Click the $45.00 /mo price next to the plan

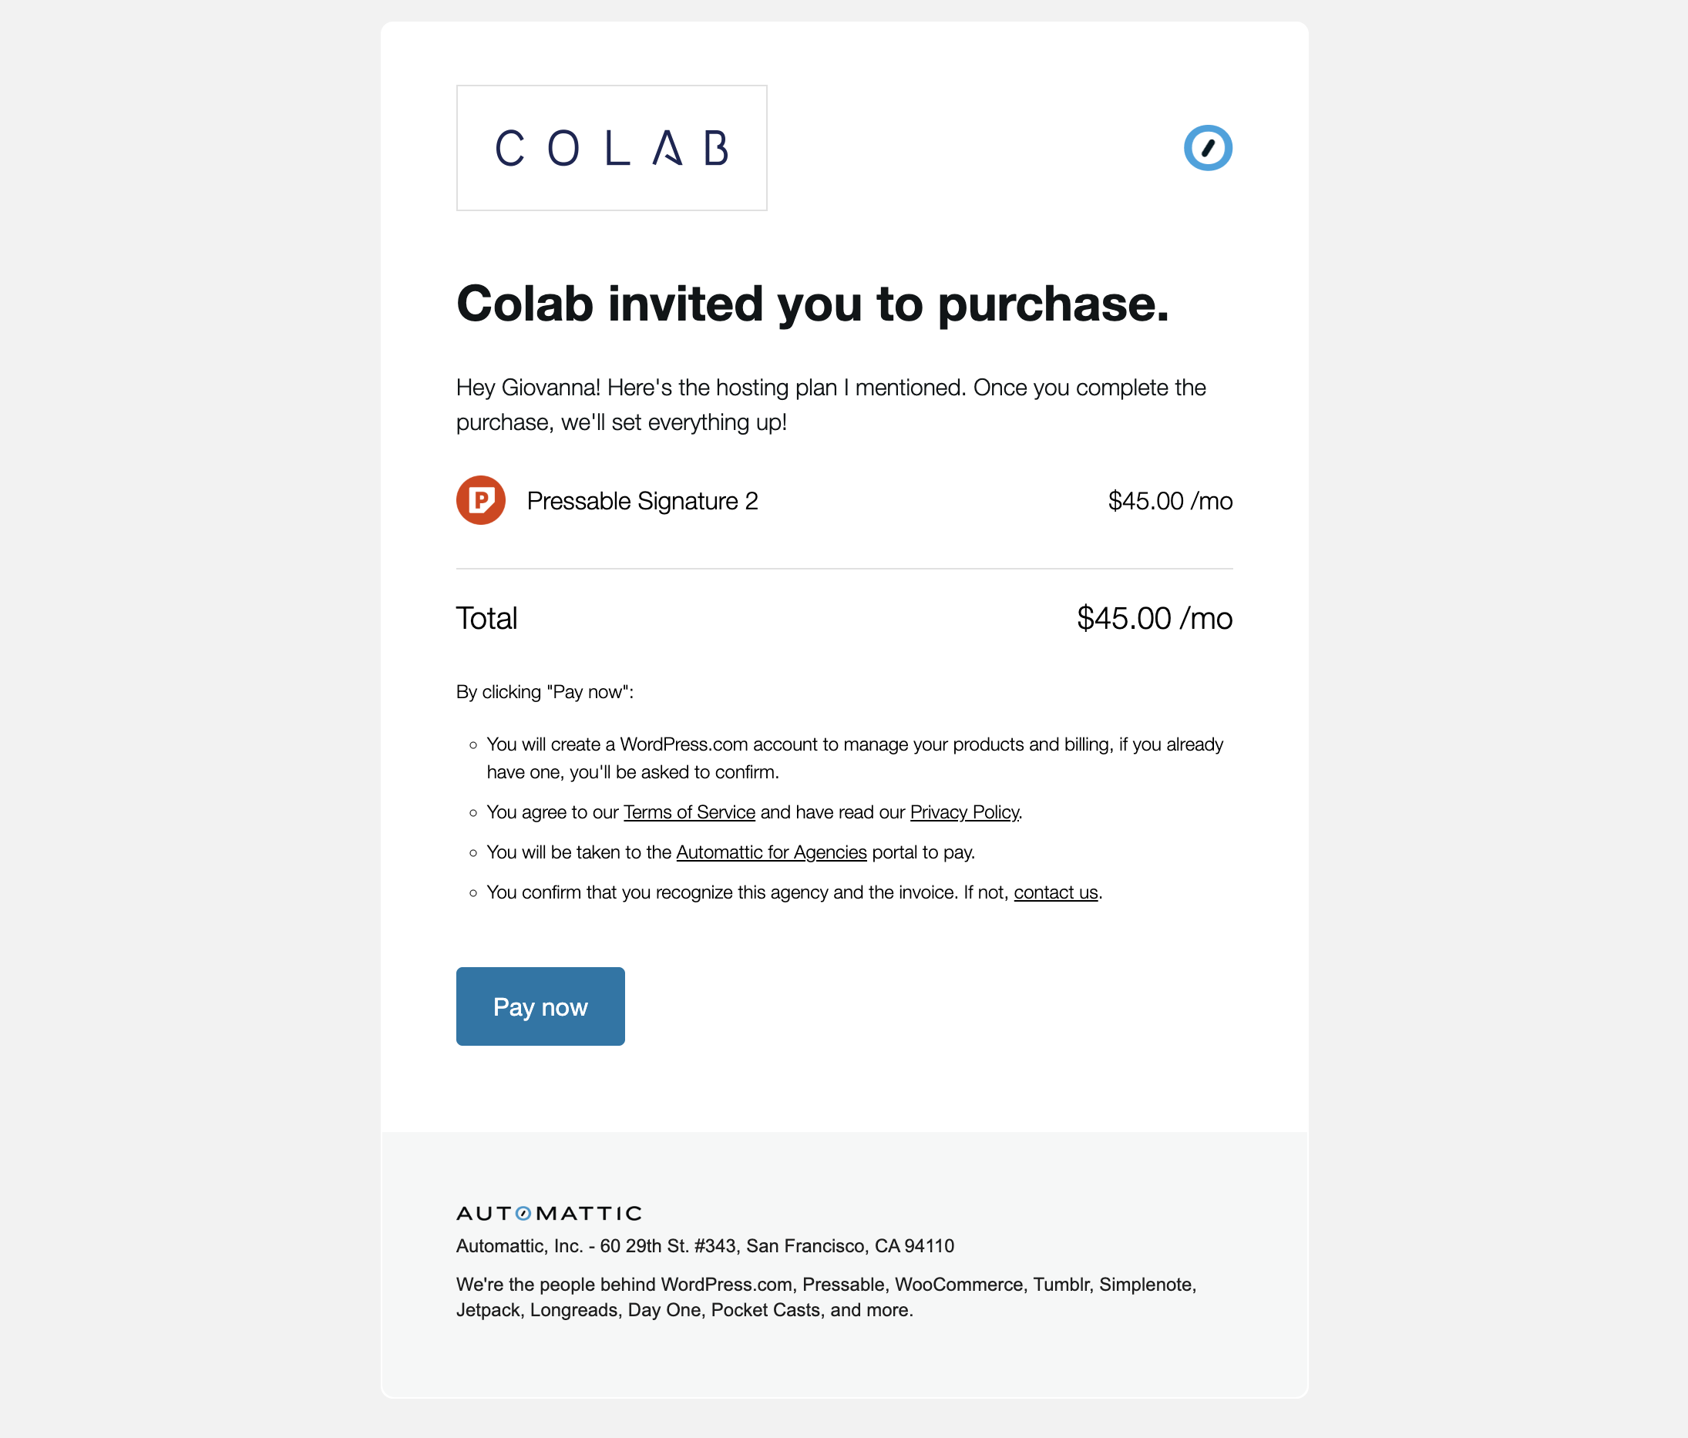1171,500
